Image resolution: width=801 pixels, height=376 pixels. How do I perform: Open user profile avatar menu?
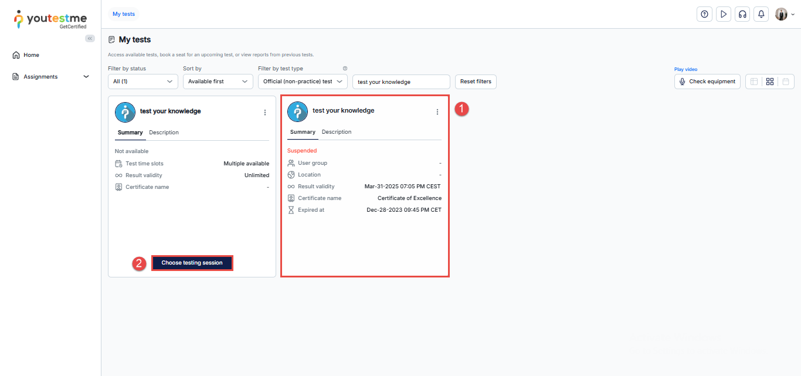pos(784,14)
